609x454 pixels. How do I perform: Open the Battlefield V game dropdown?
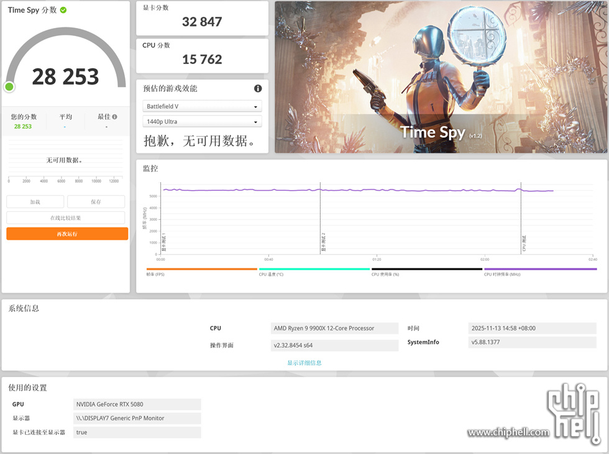202,106
